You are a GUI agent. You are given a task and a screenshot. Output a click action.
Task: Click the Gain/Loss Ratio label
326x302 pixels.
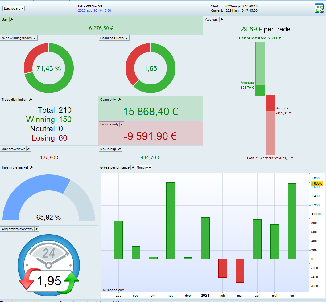(x=112, y=38)
